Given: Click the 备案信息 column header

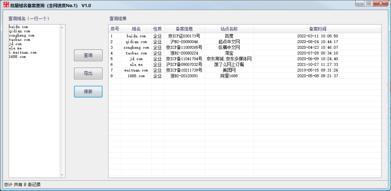Looking at the screenshot, I should pyautogui.click(x=184, y=29).
